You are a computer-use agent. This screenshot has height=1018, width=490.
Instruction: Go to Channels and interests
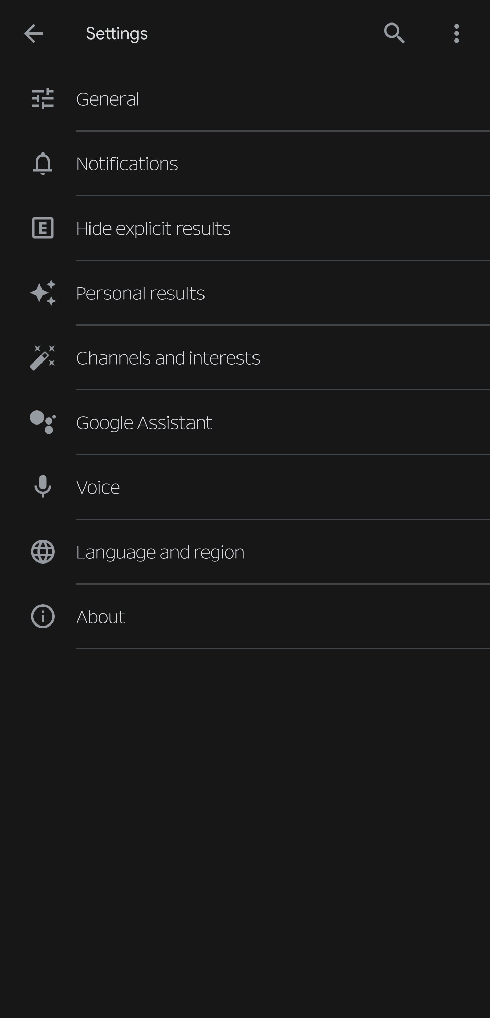[245, 358]
